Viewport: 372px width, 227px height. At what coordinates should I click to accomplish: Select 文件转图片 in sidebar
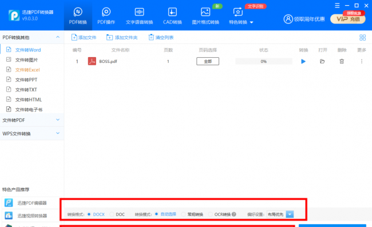26,60
